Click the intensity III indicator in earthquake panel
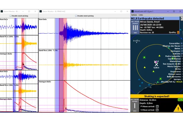Image resolution: width=183 pixels, height=122 pixels. (x=135, y=27)
